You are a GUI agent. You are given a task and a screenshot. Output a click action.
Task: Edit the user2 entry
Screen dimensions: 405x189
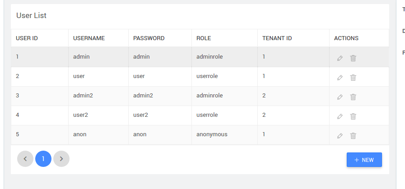[x=340, y=116]
